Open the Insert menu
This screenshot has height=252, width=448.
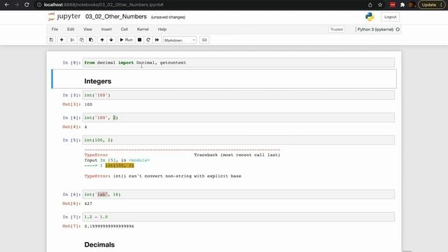106,29
